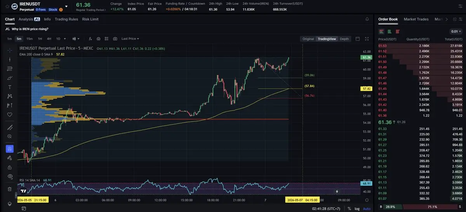Hide all drawings with the eye icon

(10, 176)
